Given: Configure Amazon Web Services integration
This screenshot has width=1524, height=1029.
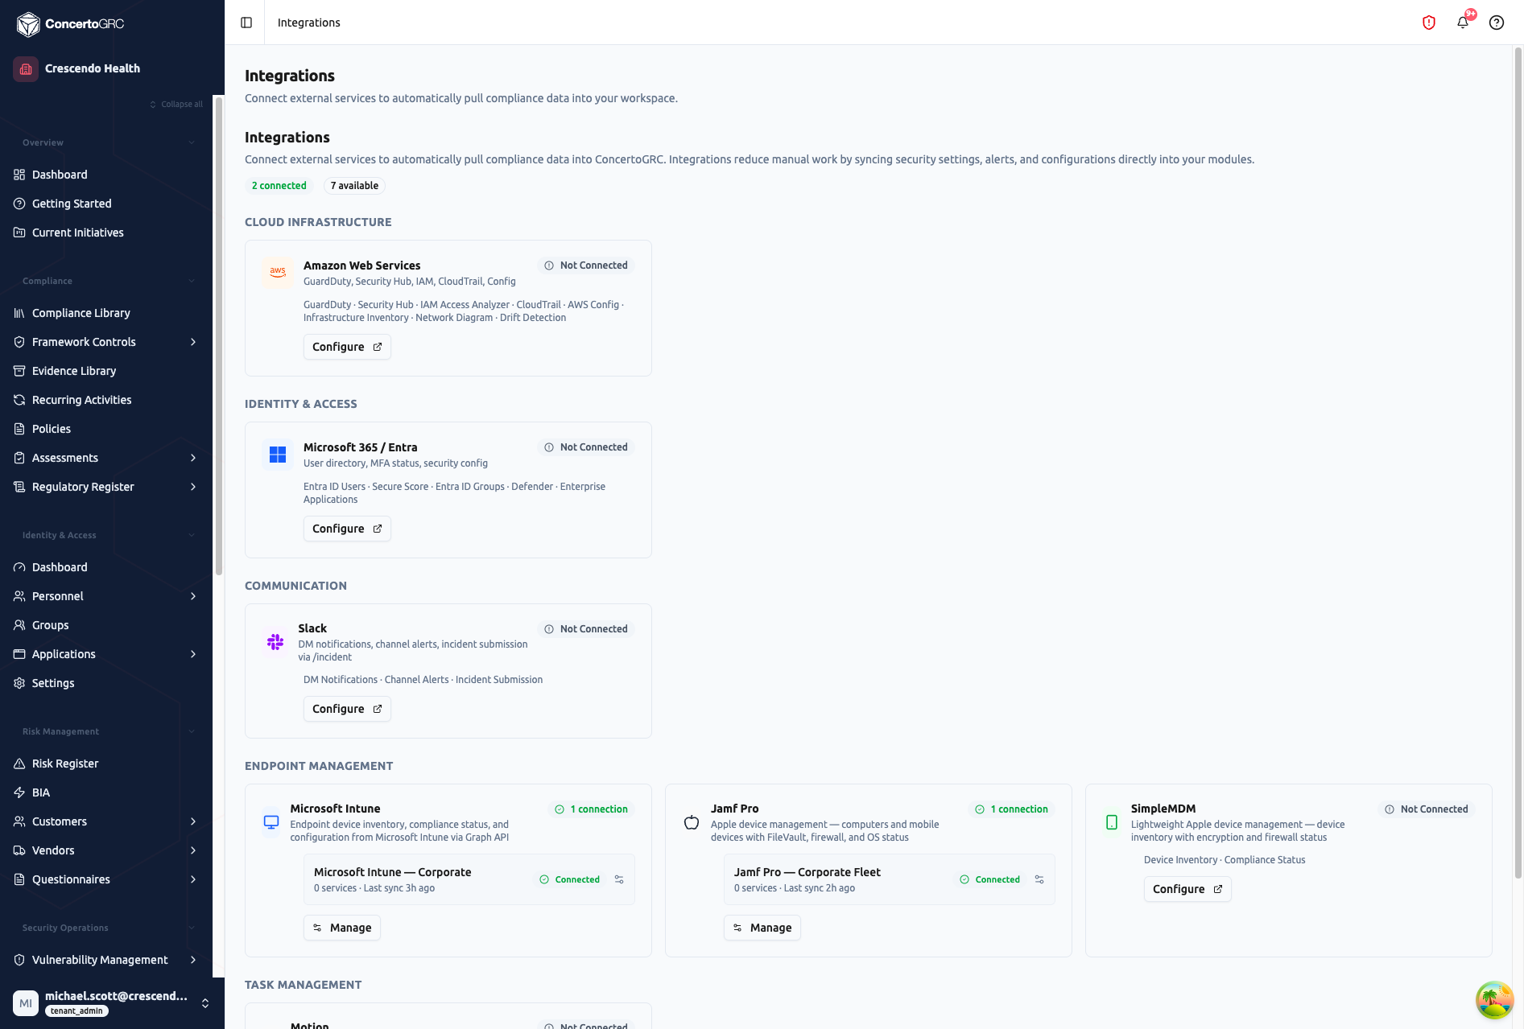Looking at the screenshot, I should coord(347,347).
